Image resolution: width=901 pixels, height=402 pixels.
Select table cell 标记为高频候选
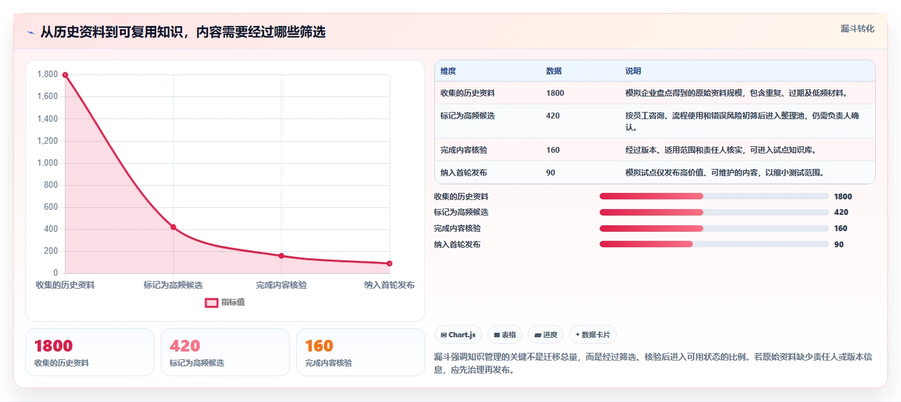point(467,116)
